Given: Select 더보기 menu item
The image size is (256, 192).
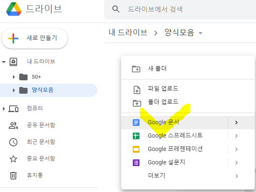Looking at the screenshot, I should tap(188, 176).
